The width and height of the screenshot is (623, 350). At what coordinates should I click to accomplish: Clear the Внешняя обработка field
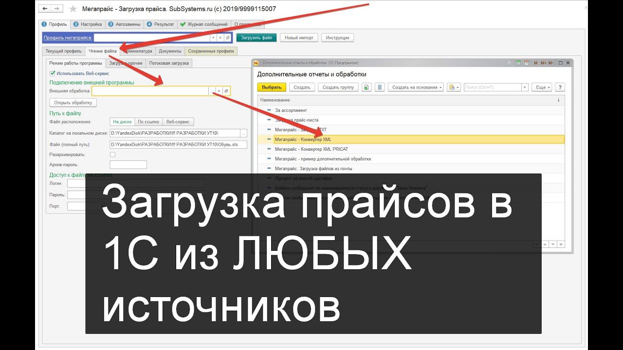219,91
